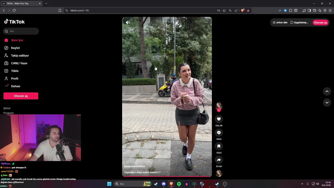This screenshot has width=334, height=188.
Task: Close the TikTok browser tab
Action: 40,3
